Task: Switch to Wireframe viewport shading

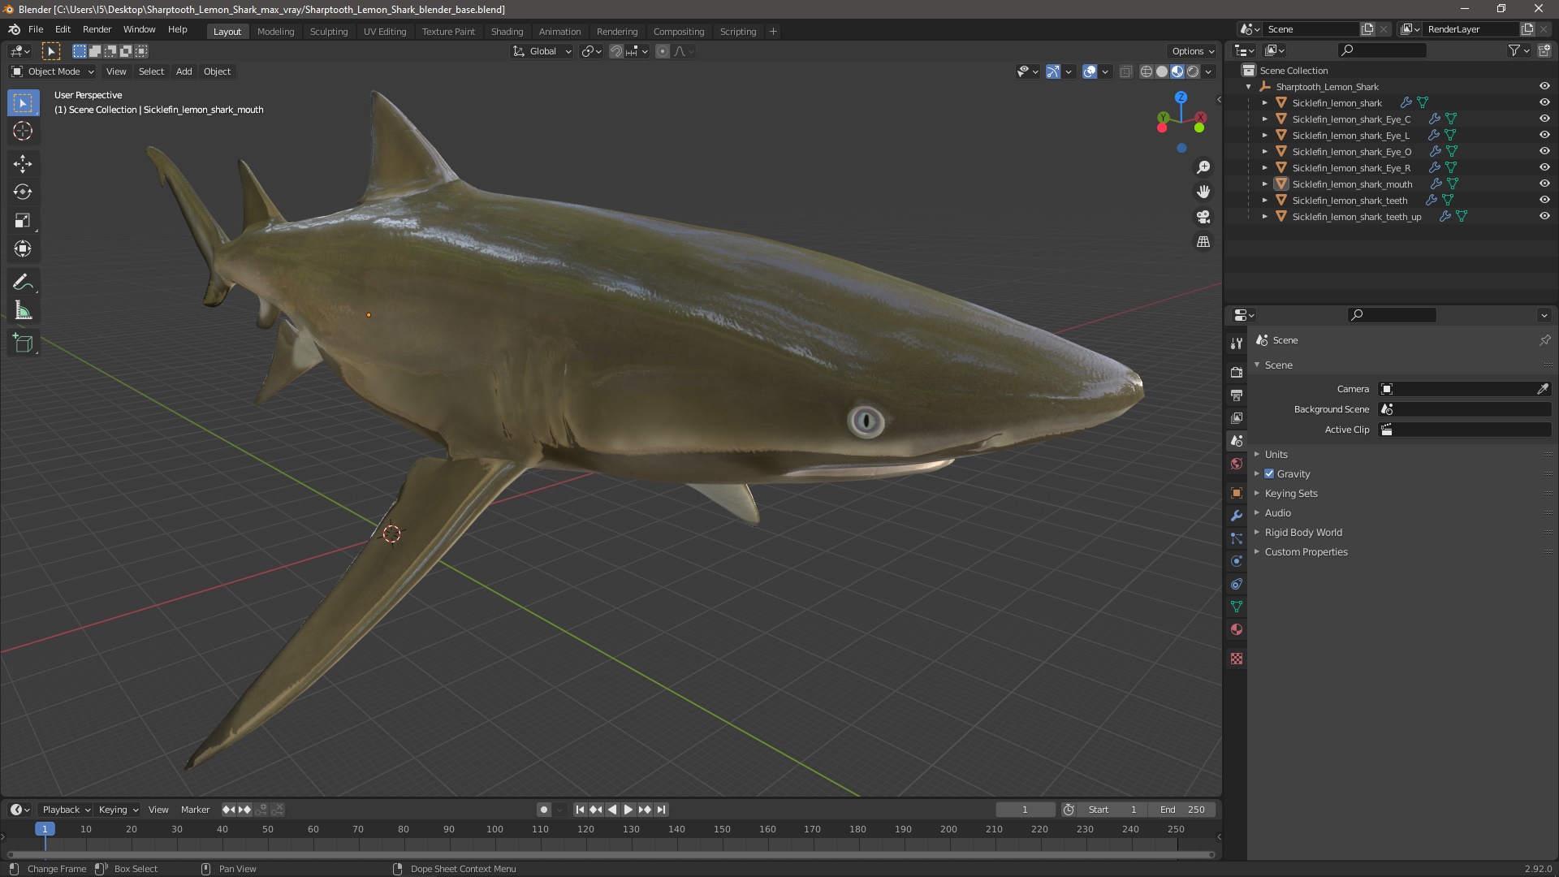Action: pos(1147,72)
